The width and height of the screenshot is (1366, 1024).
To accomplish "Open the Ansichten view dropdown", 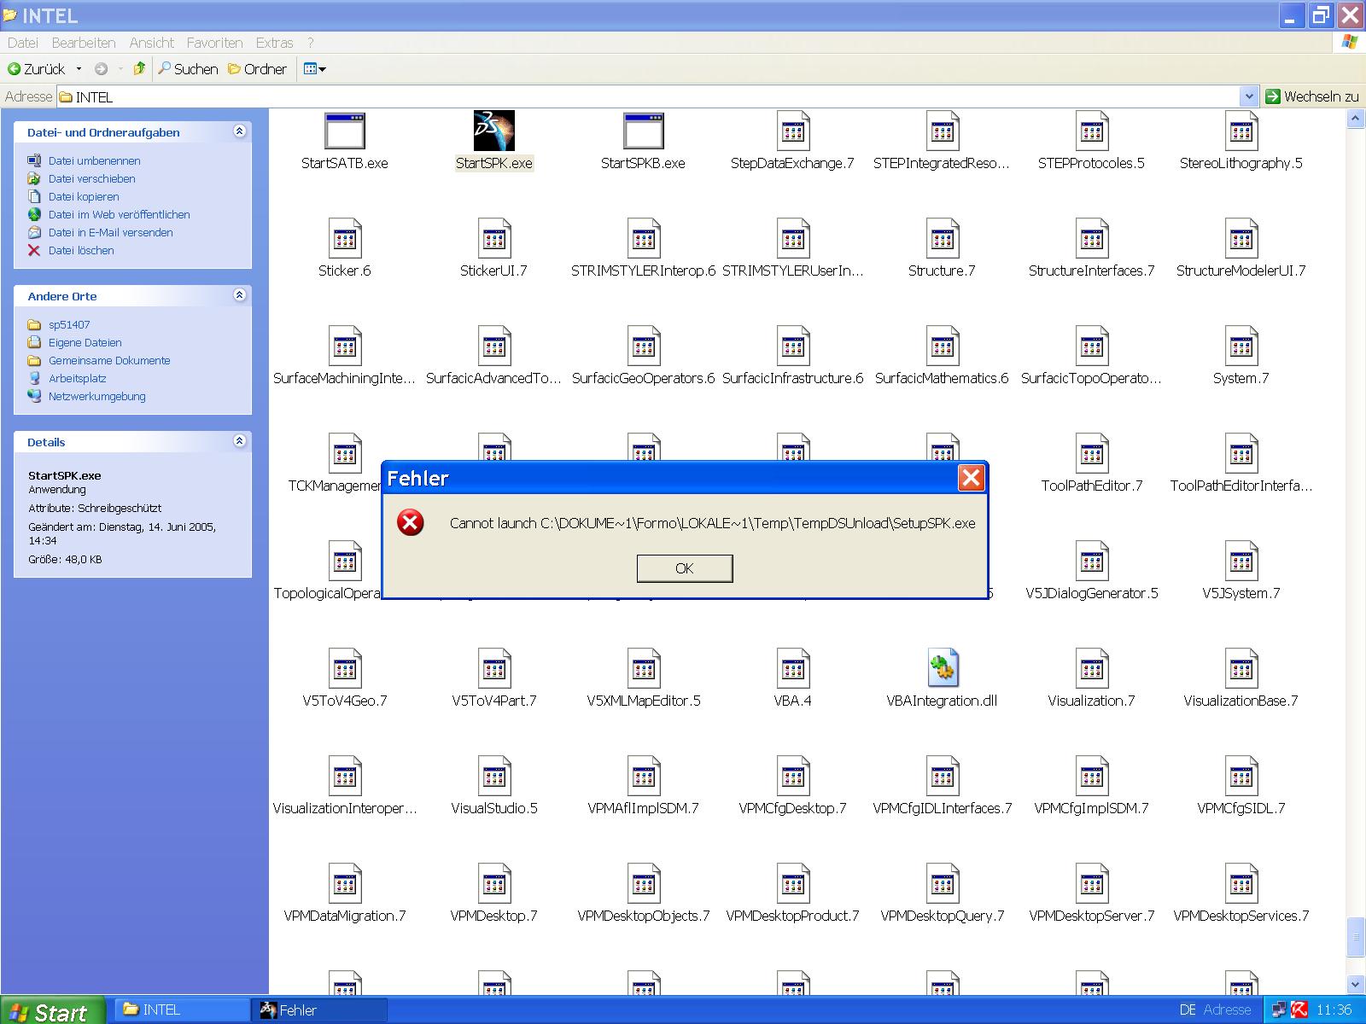I will tap(315, 69).
